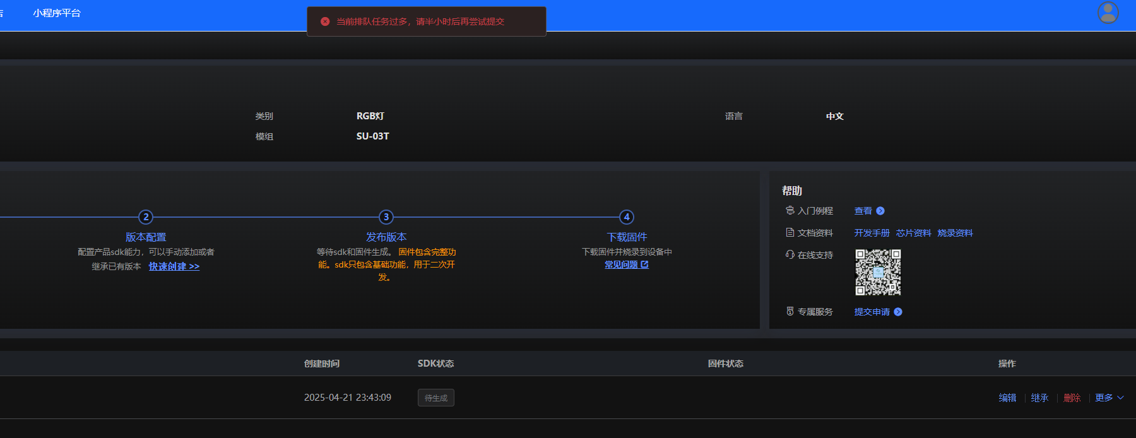Click the document icon beside 文档资料
1136x438 pixels.
click(x=790, y=232)
